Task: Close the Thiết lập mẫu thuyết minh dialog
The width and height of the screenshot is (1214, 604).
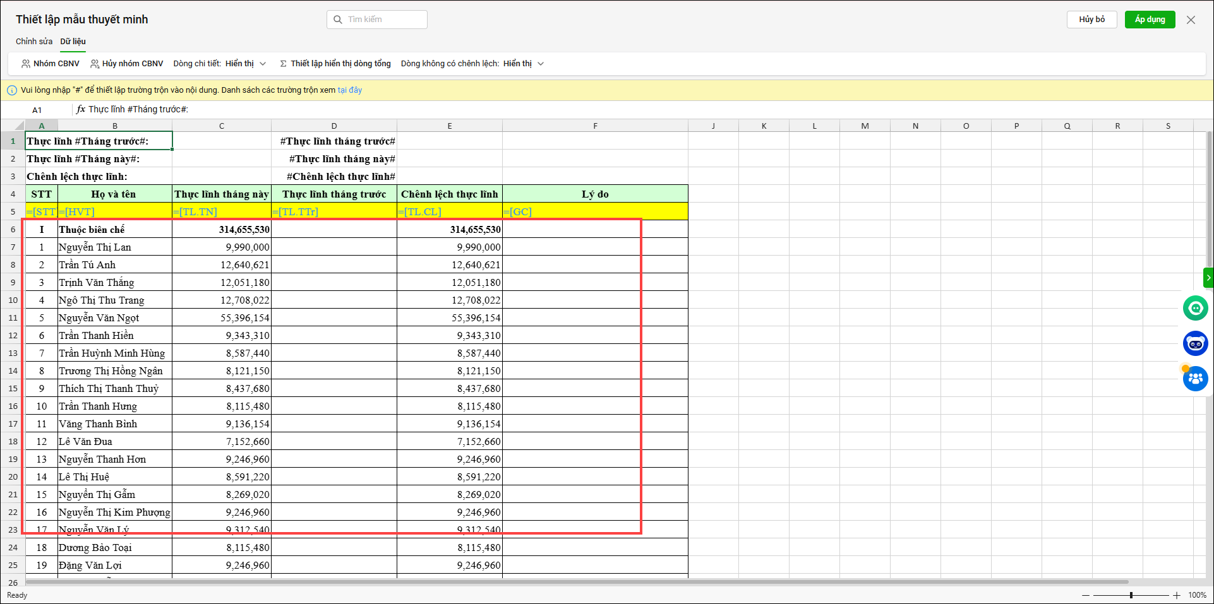Action: (1191, 20)
